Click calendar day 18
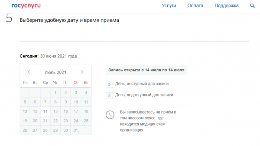This screenshot has width=260, height=146. pyautogui.click(x=86, y=112)
